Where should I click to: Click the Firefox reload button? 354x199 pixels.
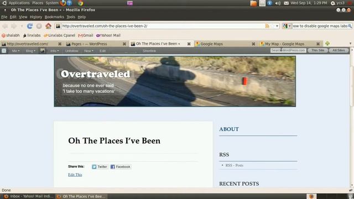[30, 26]
